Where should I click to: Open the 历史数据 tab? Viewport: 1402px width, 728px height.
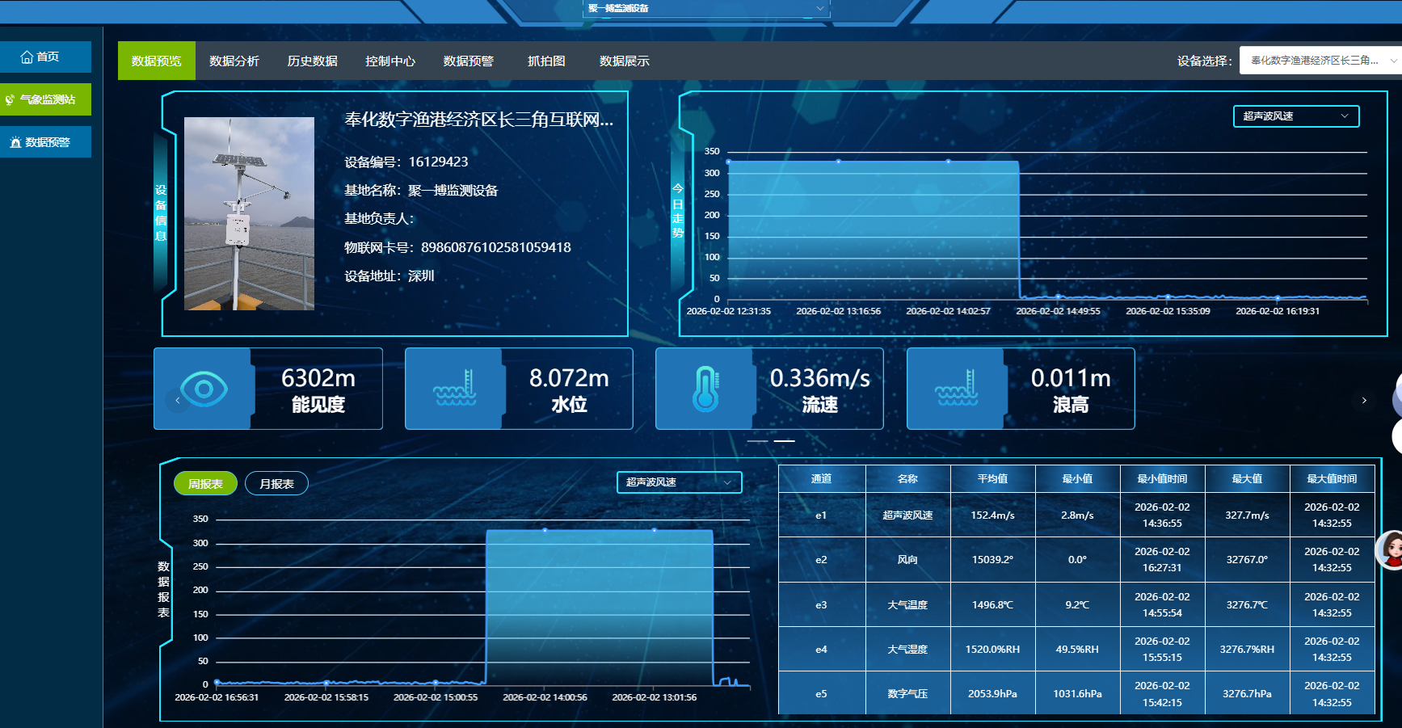pos(312,61)
